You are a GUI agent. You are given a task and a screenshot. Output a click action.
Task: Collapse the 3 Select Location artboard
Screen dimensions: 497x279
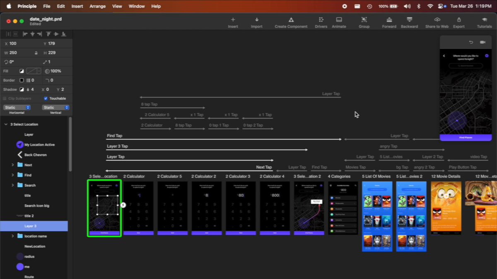tap(5, 124)
